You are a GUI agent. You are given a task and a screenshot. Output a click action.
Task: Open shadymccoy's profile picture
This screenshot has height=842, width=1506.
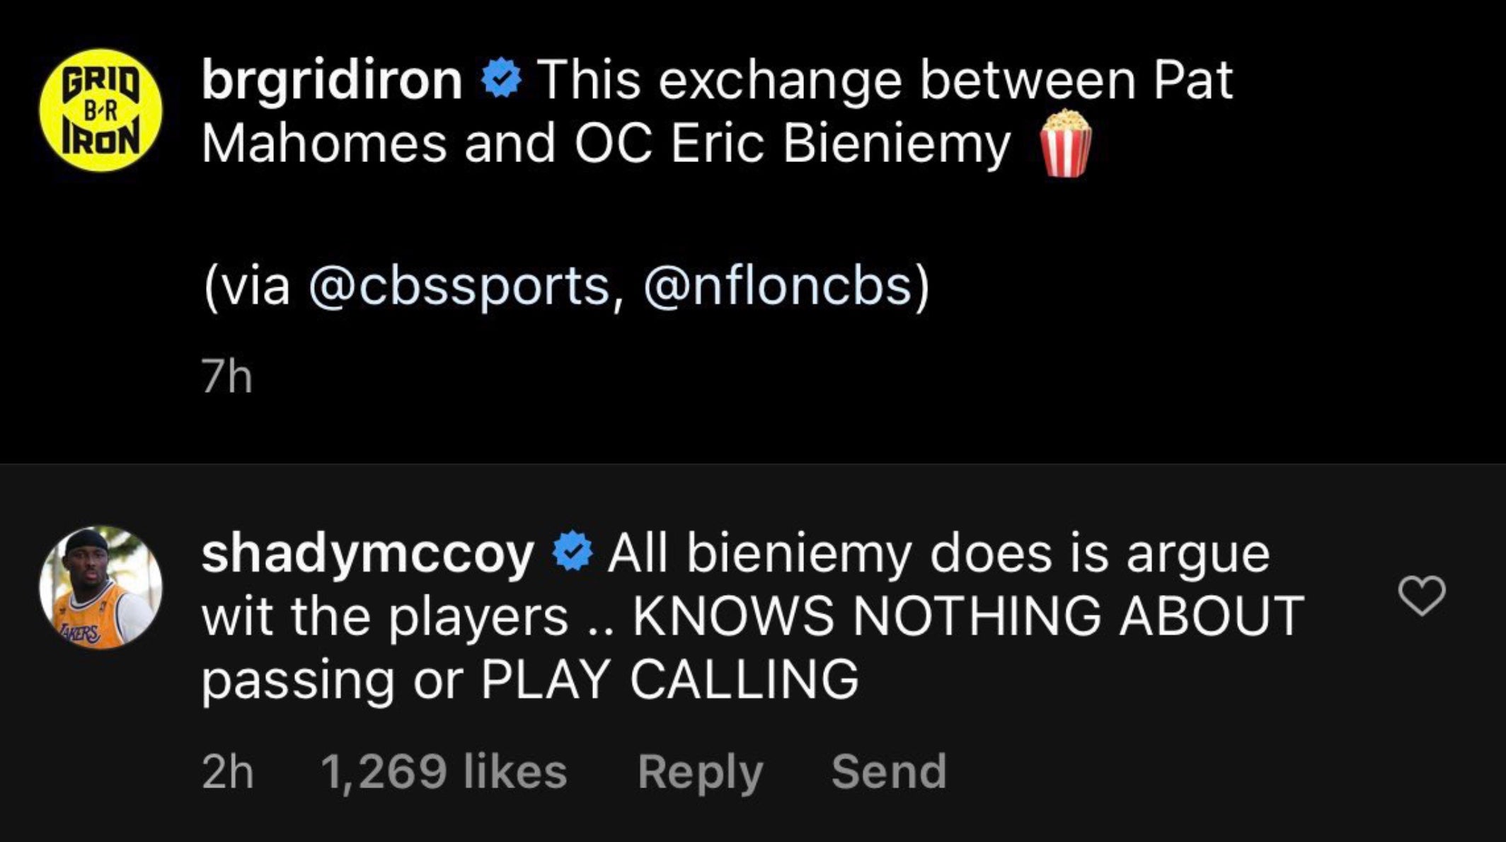[100, 587]
